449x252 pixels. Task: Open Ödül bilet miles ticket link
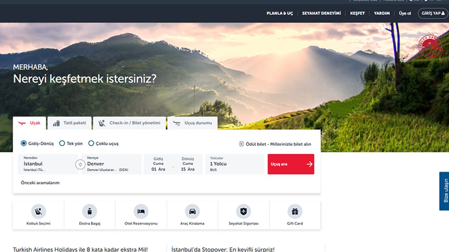coord(275,144)
